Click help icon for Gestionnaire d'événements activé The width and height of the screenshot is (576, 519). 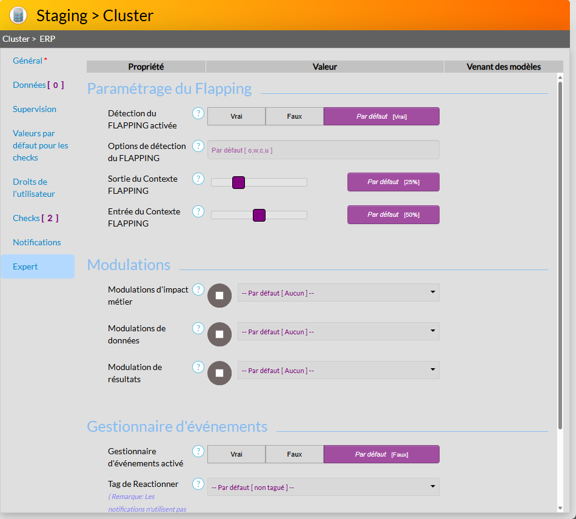point(198,451)
